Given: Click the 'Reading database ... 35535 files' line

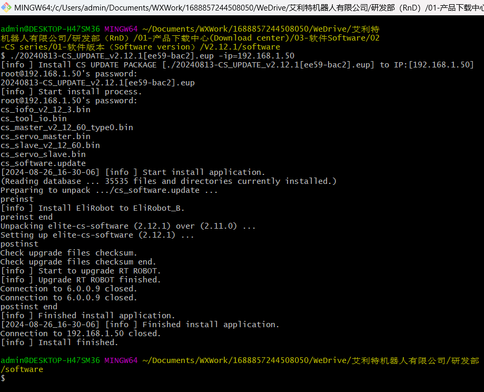Looking at the screenshot, I should (x=168, y=181).
